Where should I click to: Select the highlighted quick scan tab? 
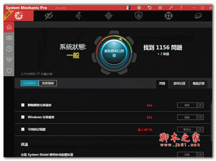coord(30,83)
